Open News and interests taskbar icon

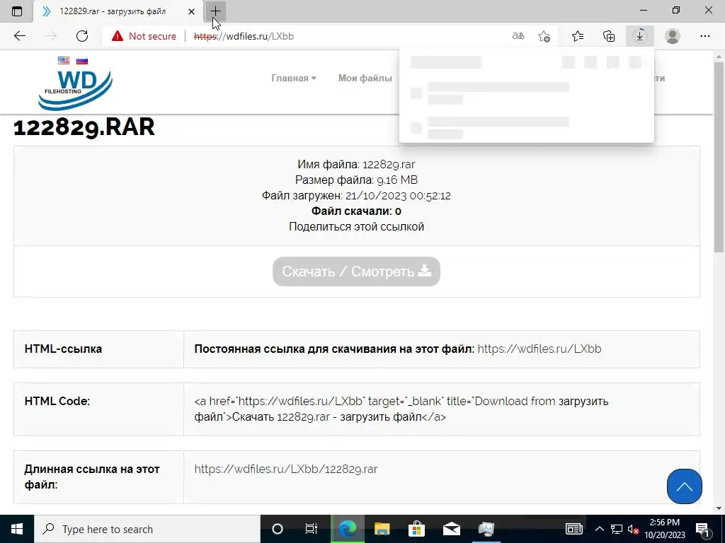(573, 529)
